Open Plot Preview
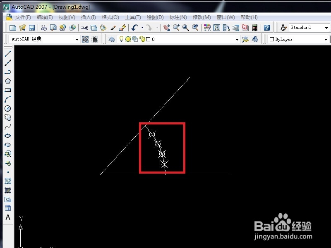This screenshot has height=248, width=331. coord(53,28)
